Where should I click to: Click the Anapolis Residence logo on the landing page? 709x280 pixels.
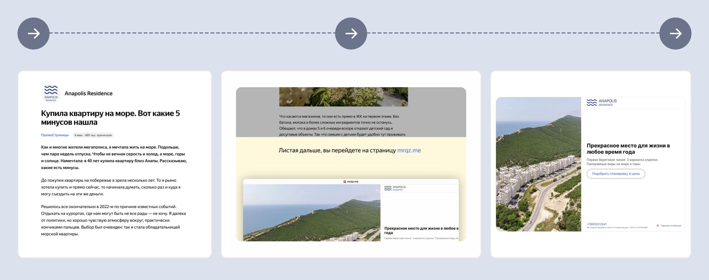602,103
